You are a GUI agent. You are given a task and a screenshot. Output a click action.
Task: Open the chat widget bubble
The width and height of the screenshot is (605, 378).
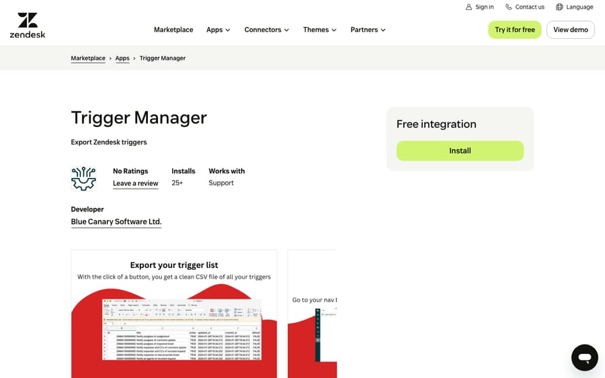point(585,358)
